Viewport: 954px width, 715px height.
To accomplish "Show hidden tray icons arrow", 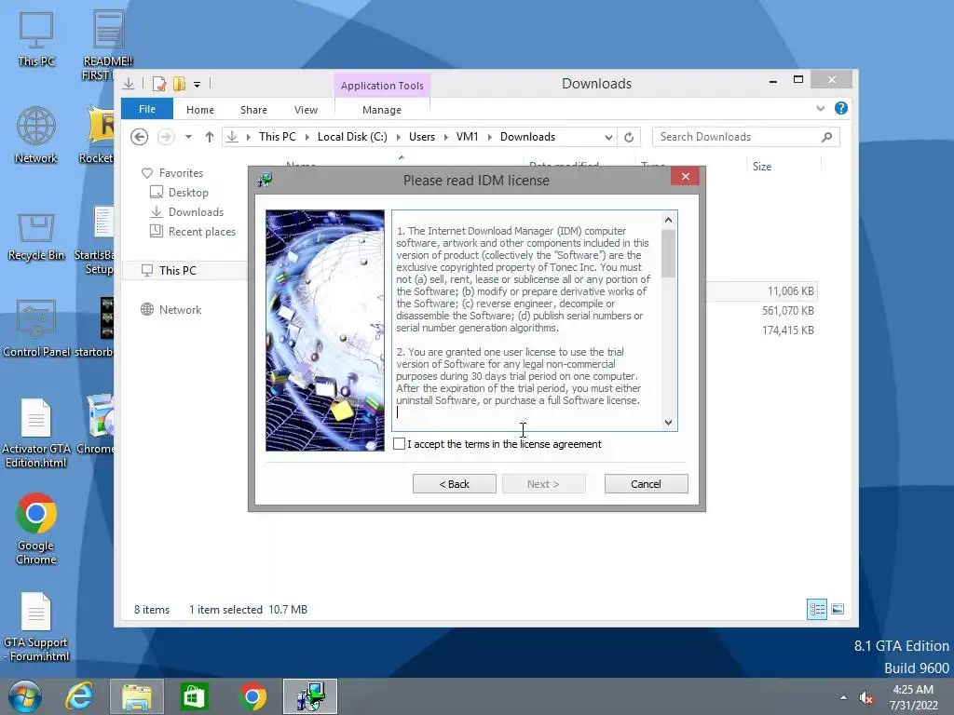I will (x=843, y=697).
